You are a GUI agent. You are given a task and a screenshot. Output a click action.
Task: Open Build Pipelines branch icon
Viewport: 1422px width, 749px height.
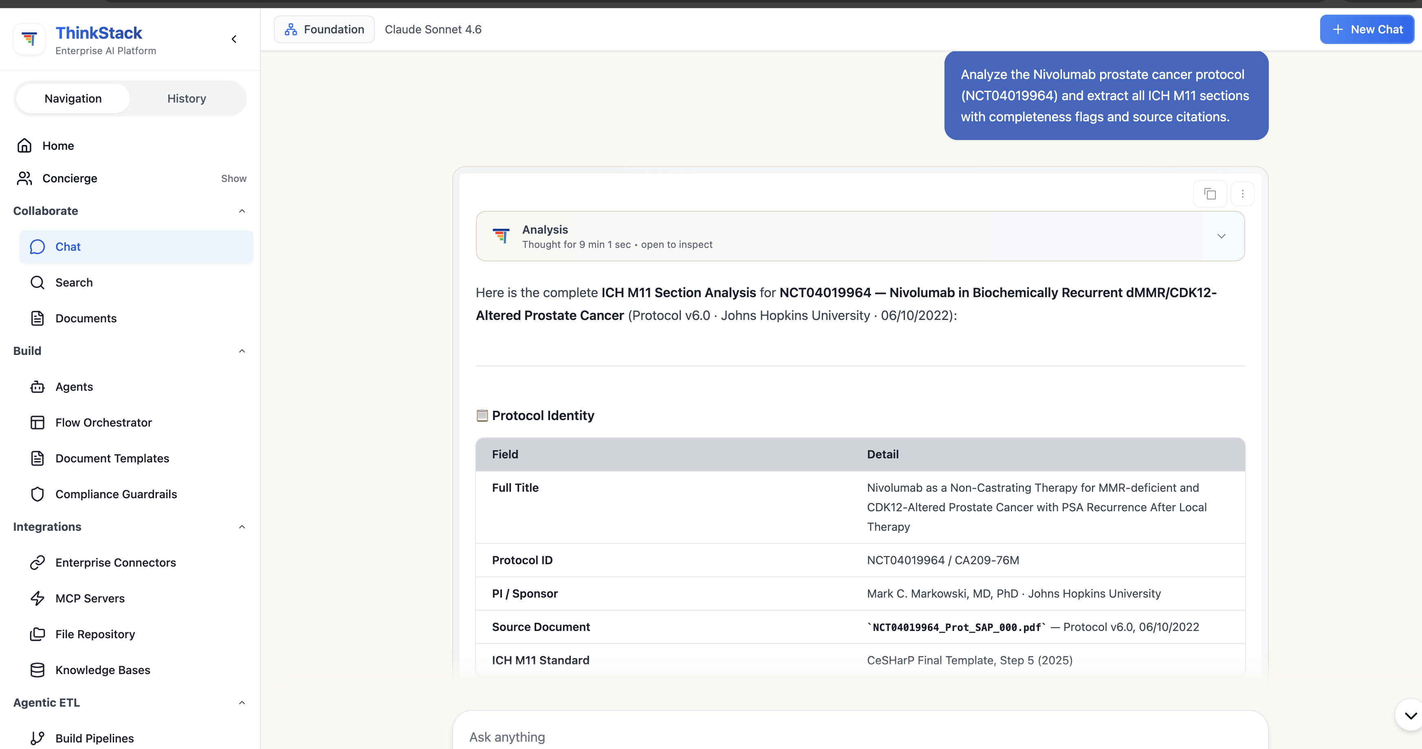[37, 738]
